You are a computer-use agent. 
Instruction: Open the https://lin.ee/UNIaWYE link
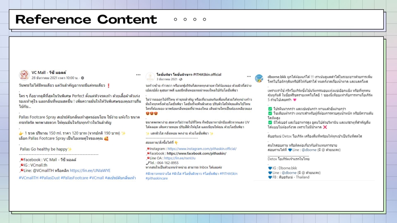90,171
